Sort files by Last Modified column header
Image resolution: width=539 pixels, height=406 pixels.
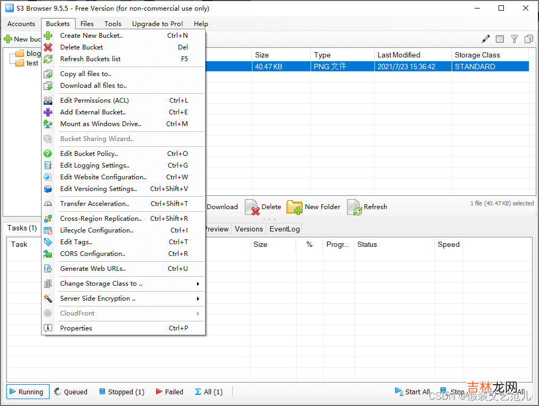click(x=398, y=55)
